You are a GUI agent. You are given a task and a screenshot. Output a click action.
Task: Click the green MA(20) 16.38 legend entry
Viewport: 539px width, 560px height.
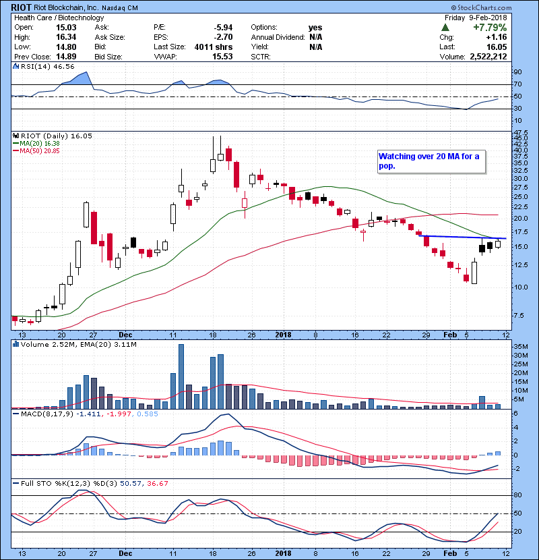click(x=37, y=144)
